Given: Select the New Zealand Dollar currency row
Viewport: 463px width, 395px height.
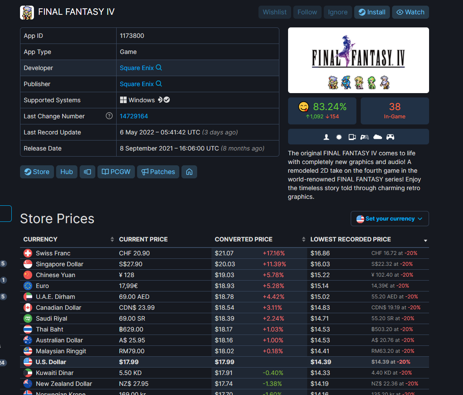Looking at the screenshot, I should [225, 384].
